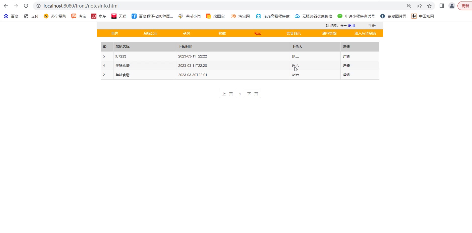Open the 洪湖小肖 bookmark
This screenshot has height=233, width=472.
[x=190, y=16]
